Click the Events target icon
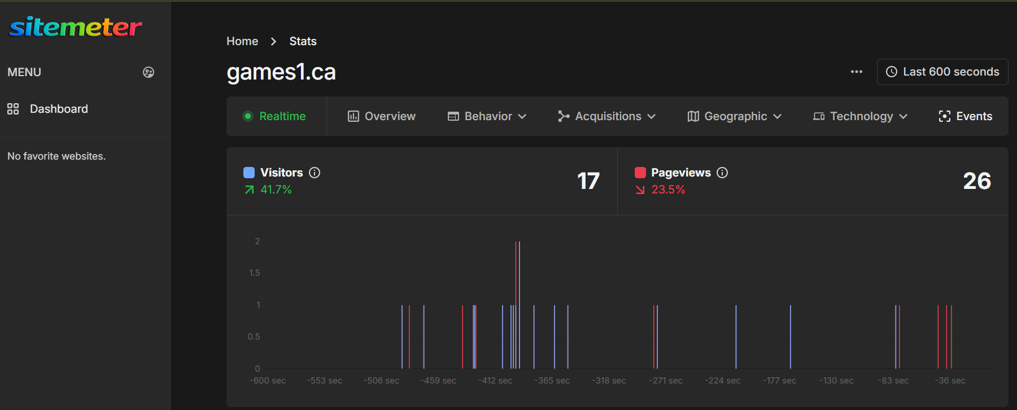 pyautogui.click(x=945, y=116)
